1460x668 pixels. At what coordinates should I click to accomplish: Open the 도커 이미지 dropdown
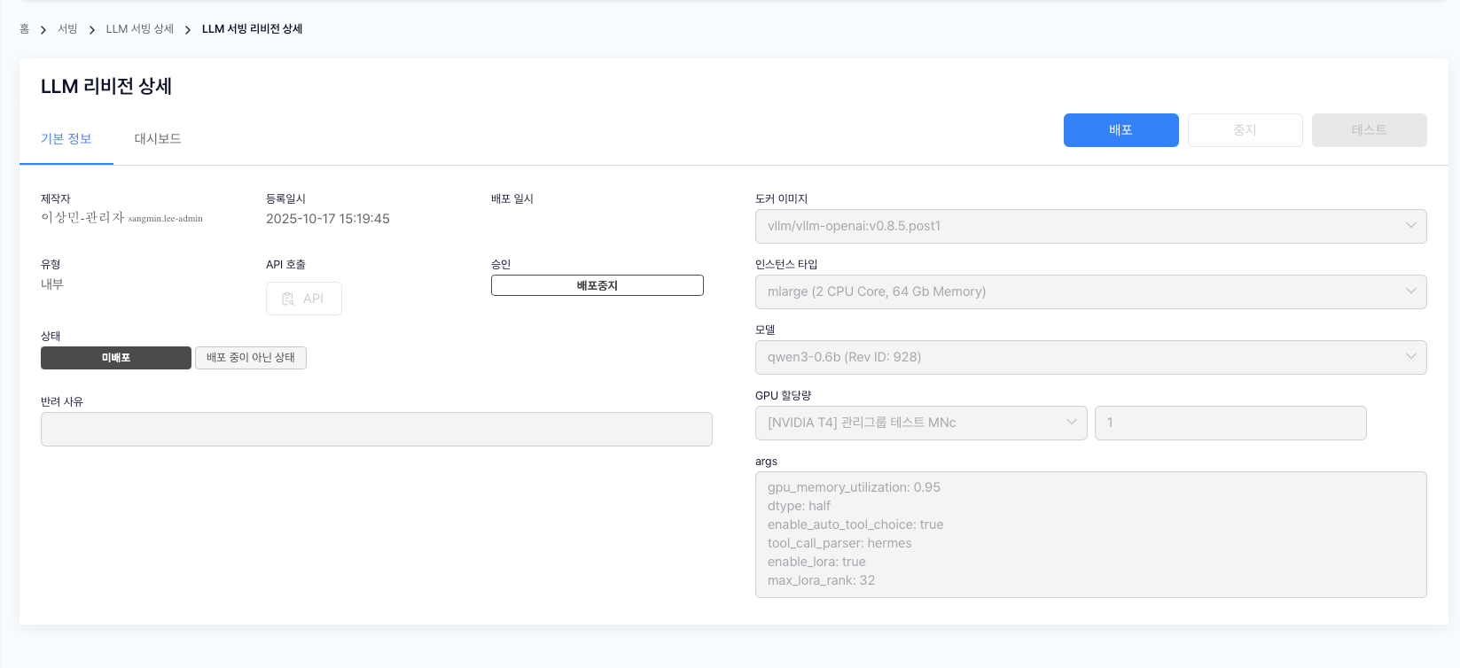tap(1089, 226)
